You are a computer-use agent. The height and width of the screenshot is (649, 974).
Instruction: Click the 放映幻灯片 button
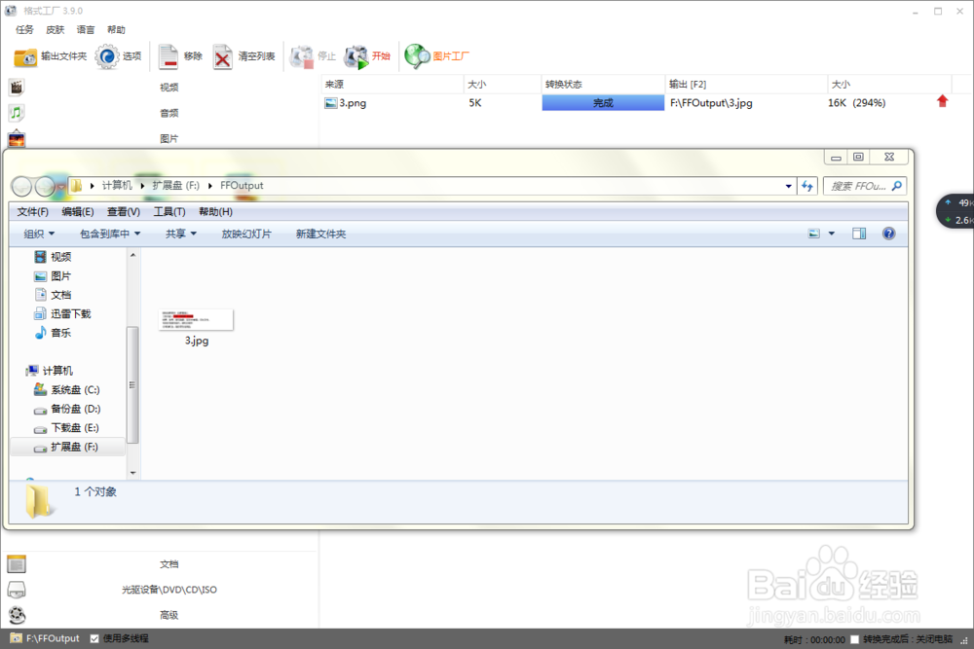[246, 234]
